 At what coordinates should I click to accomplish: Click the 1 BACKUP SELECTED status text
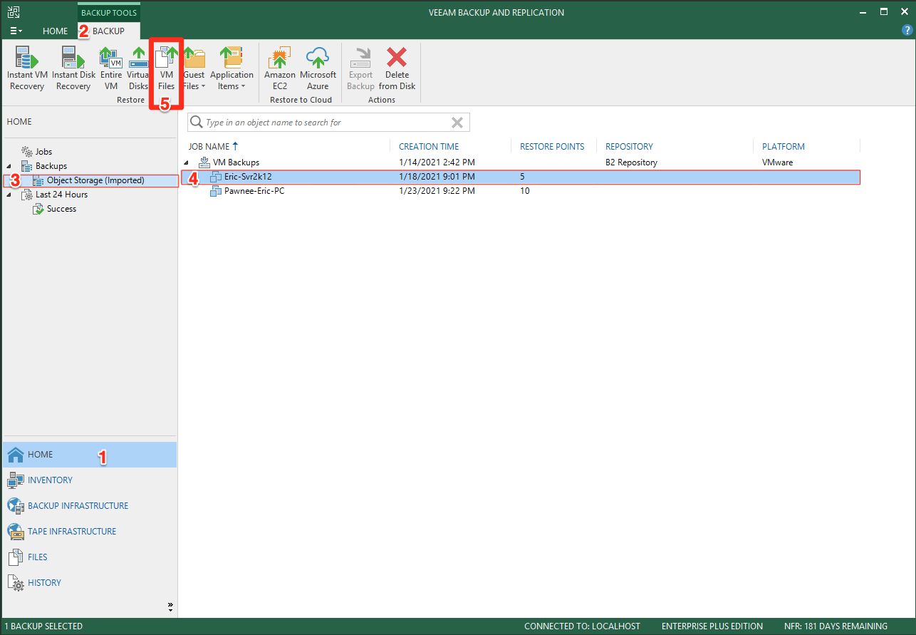point(44,626)
